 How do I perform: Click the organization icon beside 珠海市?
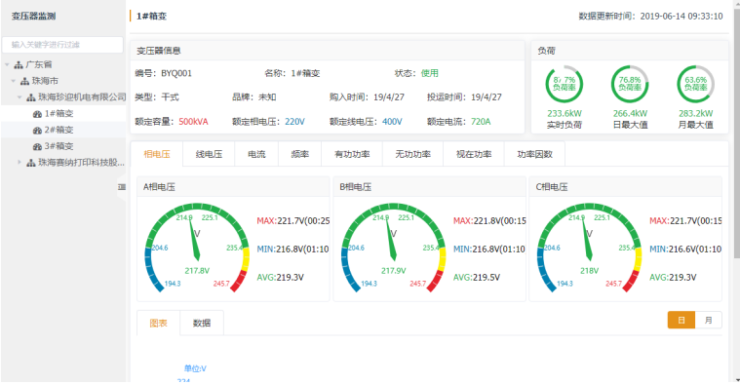pyautogui.click(x=25, y=81)
